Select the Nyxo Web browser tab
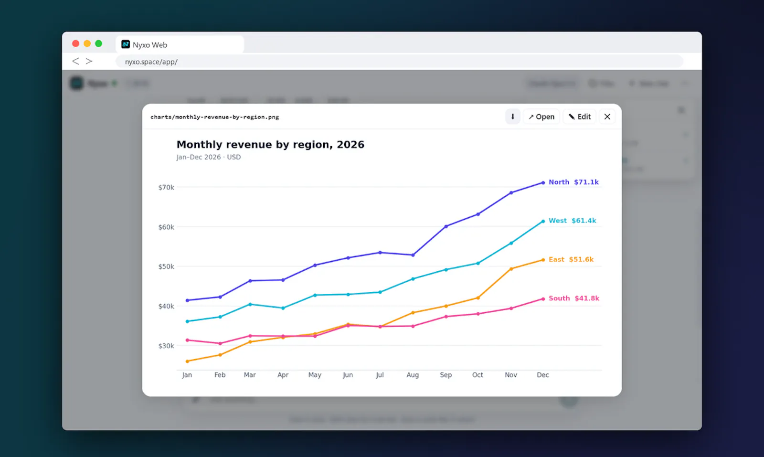 pos(180,44)
